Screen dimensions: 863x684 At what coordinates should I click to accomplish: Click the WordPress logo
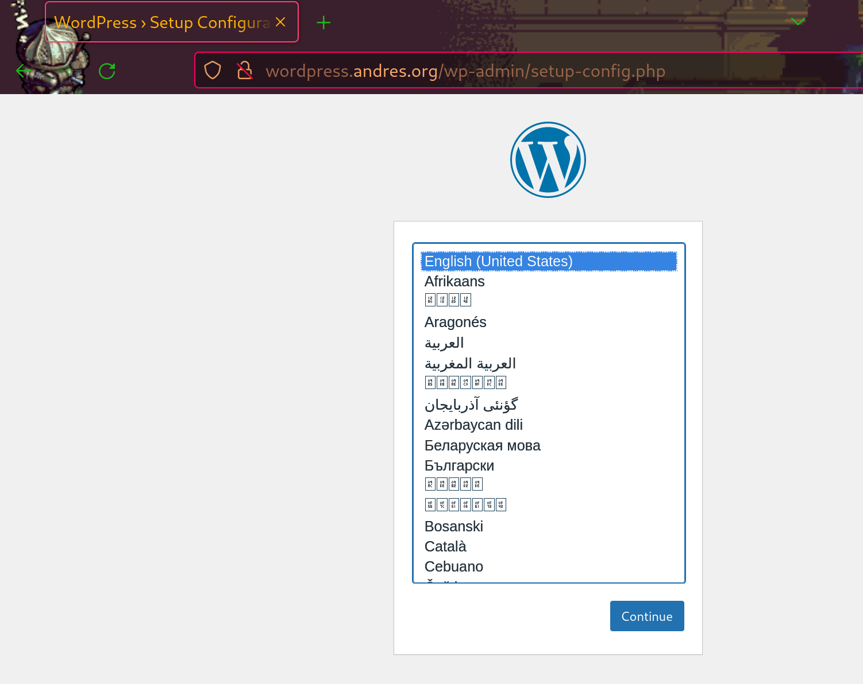[x=548, y=160]
